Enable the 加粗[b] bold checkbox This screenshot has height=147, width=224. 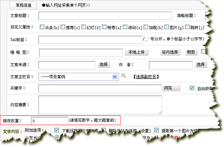click(146, 27)
